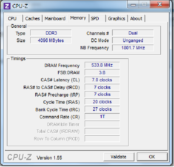Open the Caches tab

[32, 19]
